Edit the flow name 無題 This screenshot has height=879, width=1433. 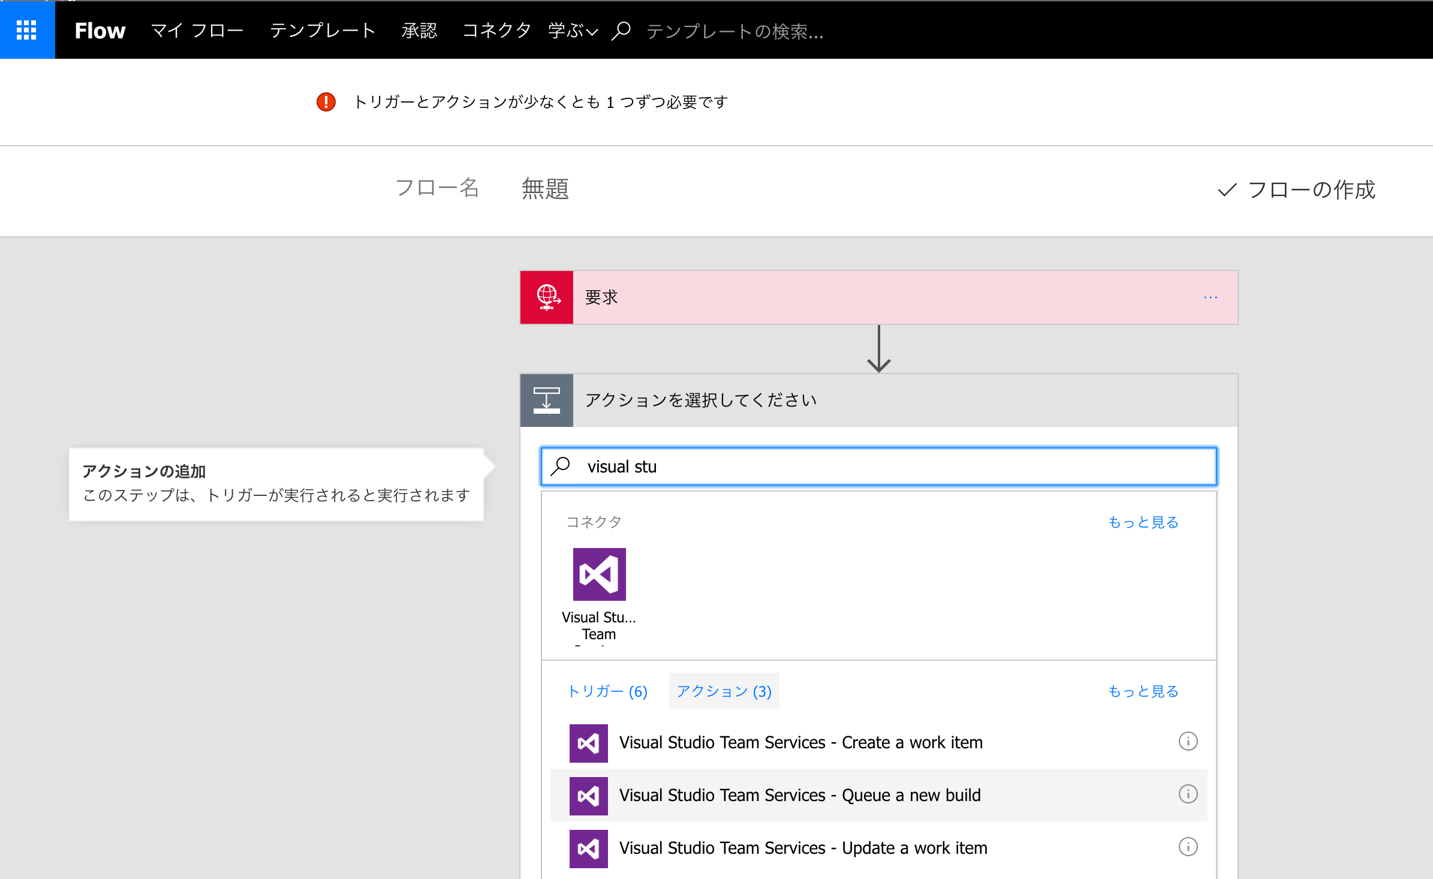(545, 189)
